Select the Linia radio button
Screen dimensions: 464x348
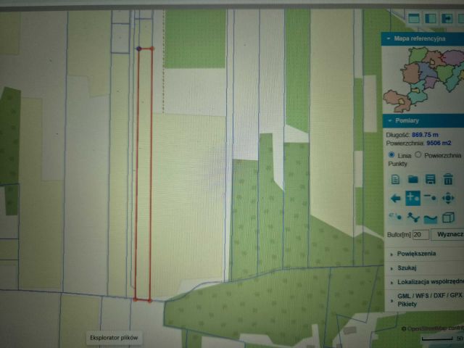click(391, 154)
